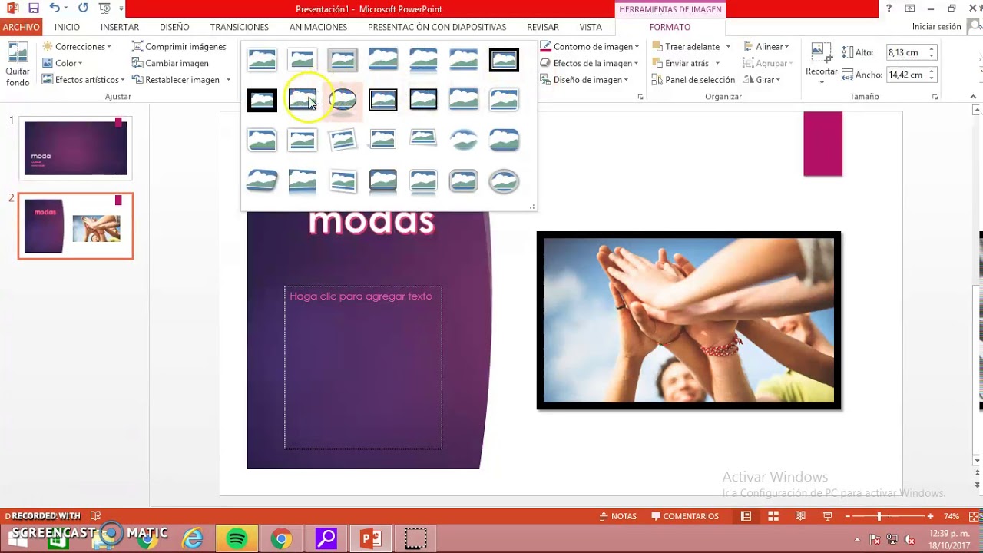Viewport: 983px width, 553px height.
Task: Click the hands photo on the slide
Action: (x=688, y=320)
